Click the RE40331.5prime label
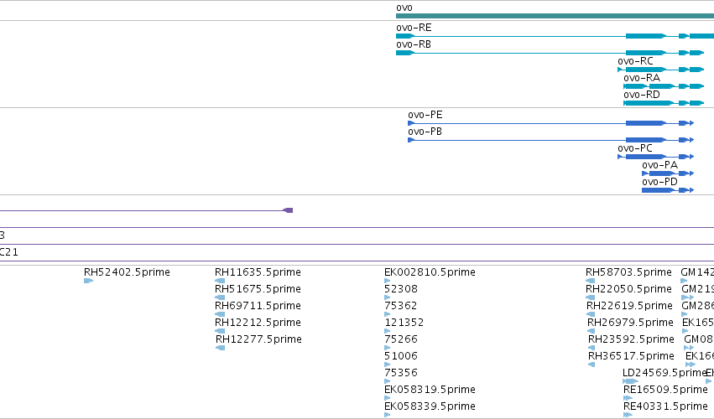Image resolution: width=714 pixels, height=419 pixels. click(665, 406)
